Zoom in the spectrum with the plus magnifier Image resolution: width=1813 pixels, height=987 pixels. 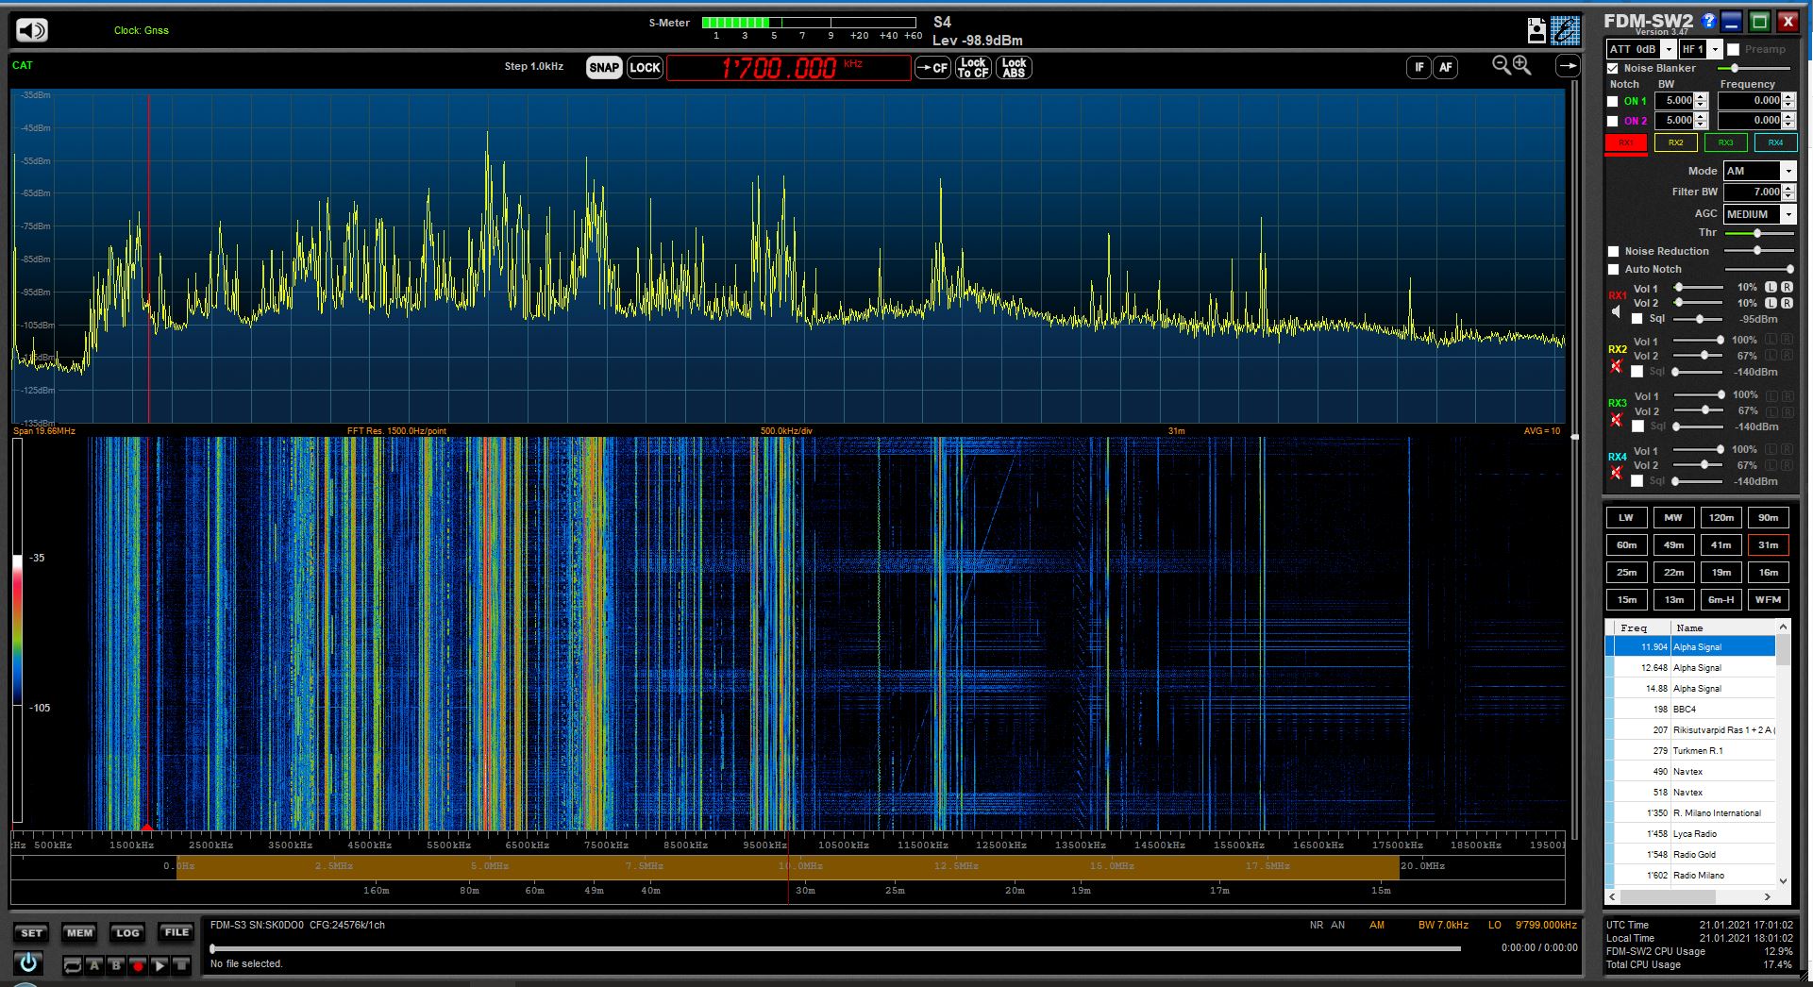[1522, 64]
